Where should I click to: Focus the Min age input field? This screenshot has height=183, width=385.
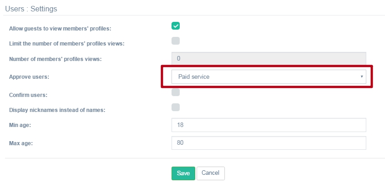[269, 125]
